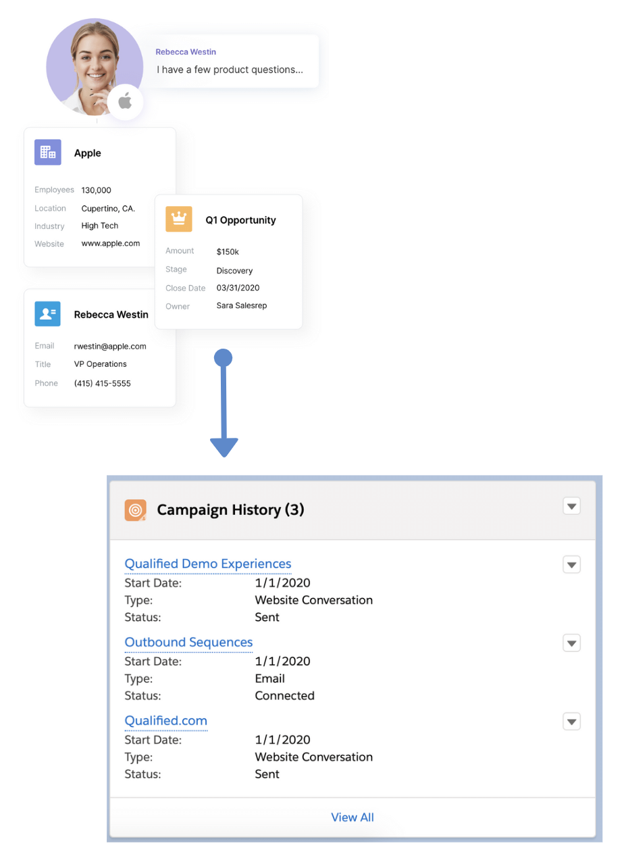624x850 pixels.
Task: Click the crown icon on Q1 Opportunity card
Action: tap(179, 220)
